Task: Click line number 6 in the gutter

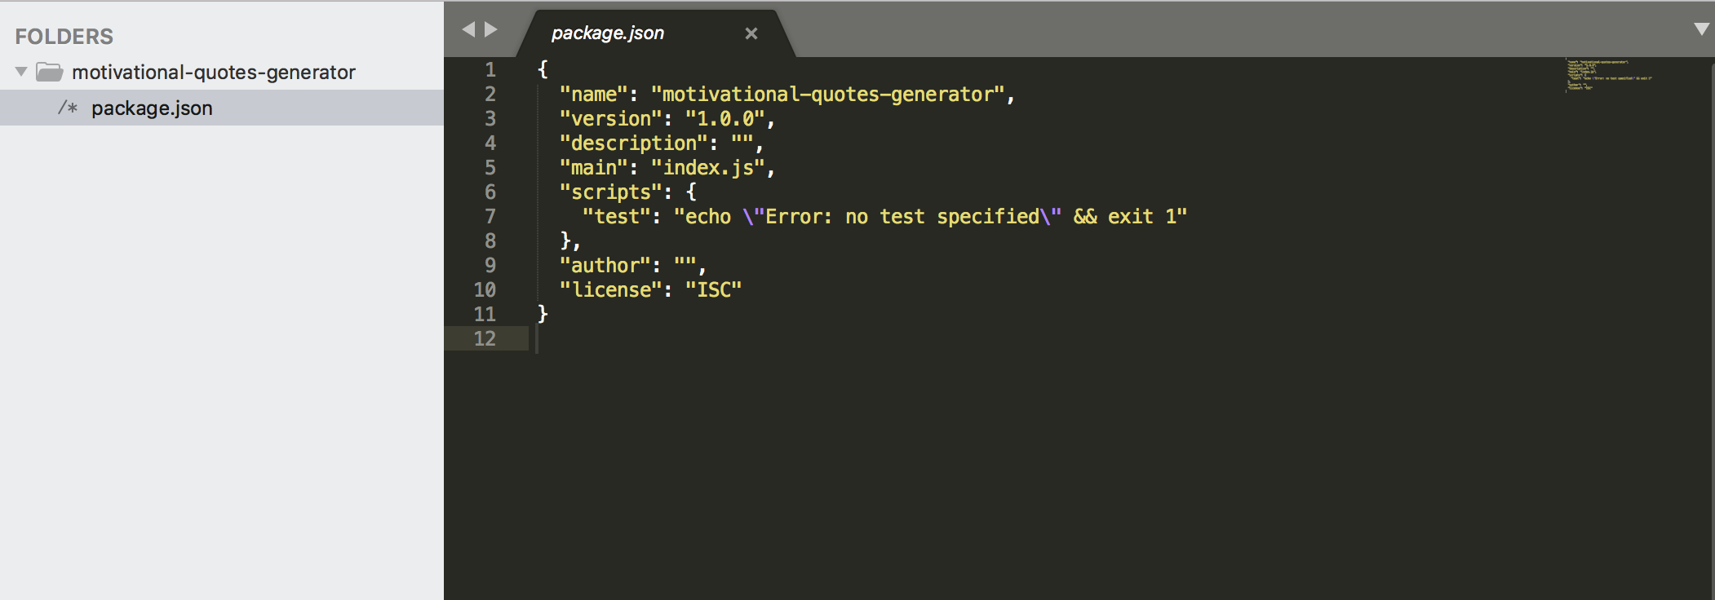Action: 490,192
